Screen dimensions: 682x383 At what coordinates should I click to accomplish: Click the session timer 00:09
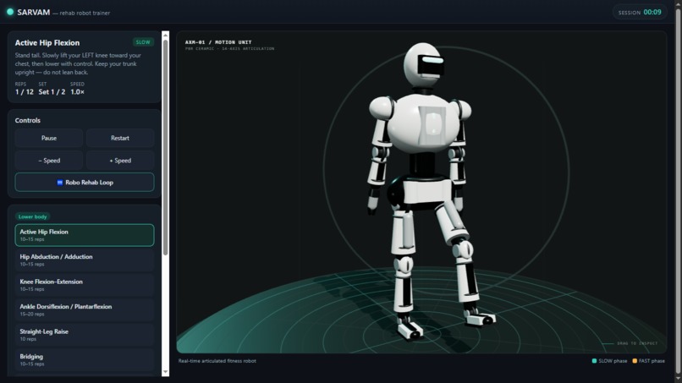652,12
